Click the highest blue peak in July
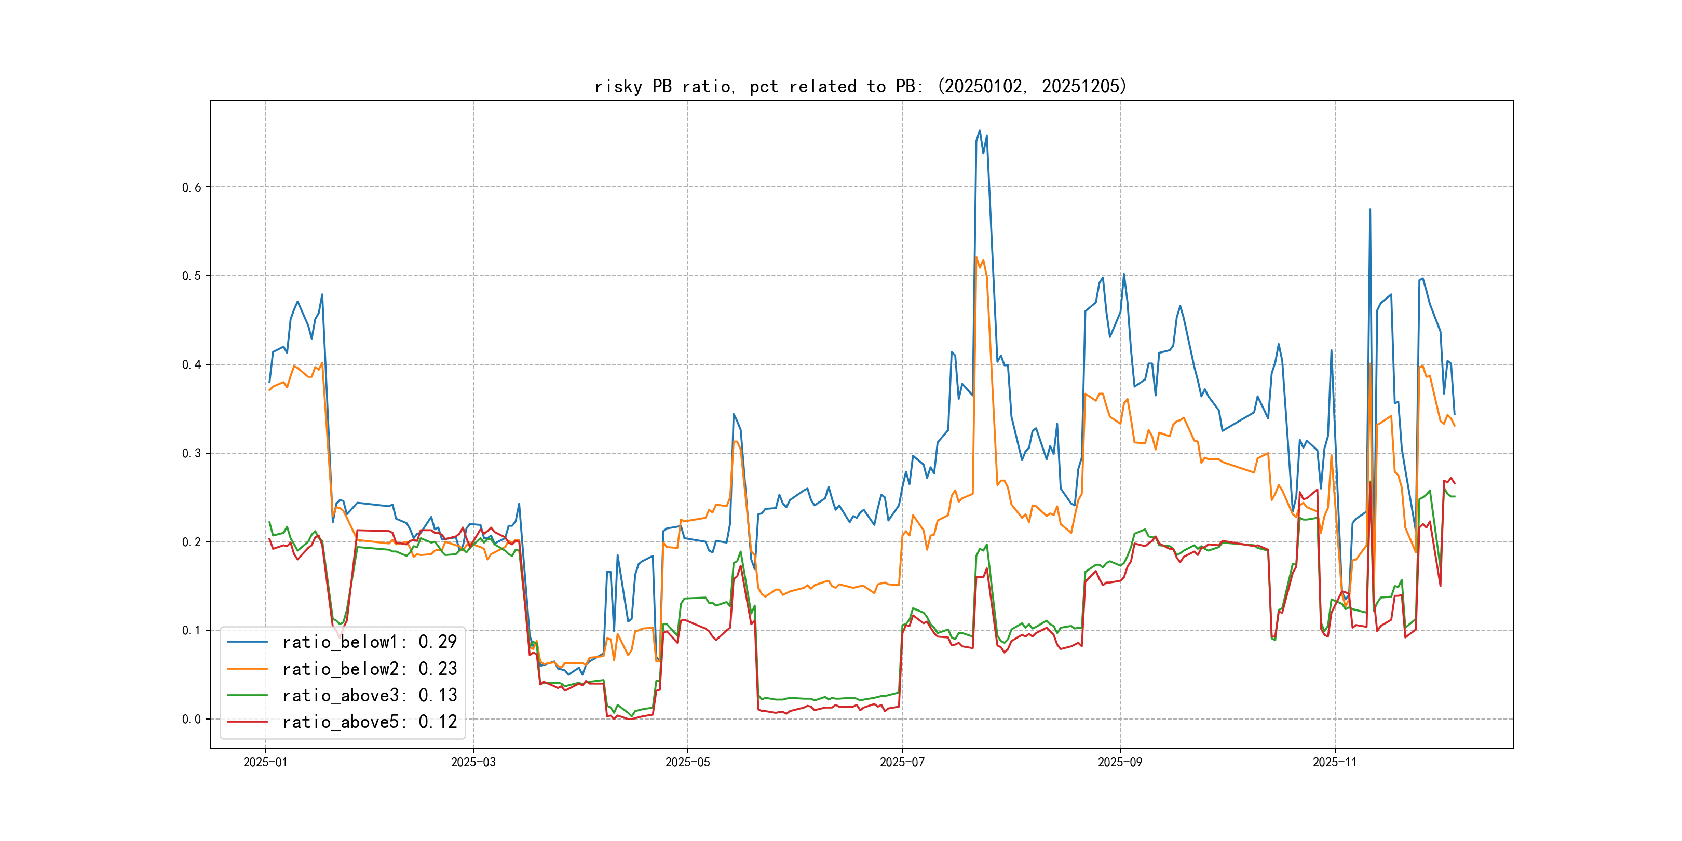 [x=980, y=131]
